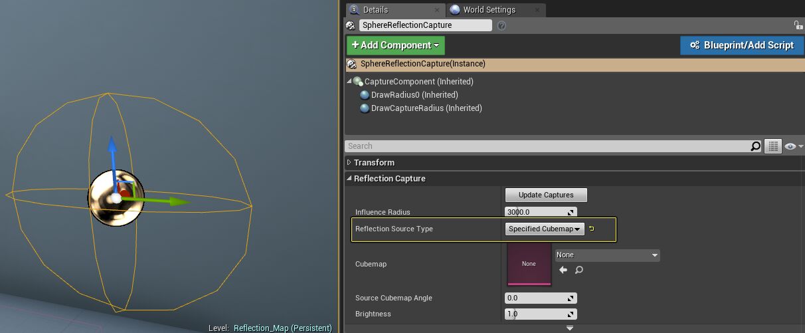Image resolution: width=805 pixels, height=333 pixels.
Task: Collapse the Reflection Capture section
Action: coord(350,179)
